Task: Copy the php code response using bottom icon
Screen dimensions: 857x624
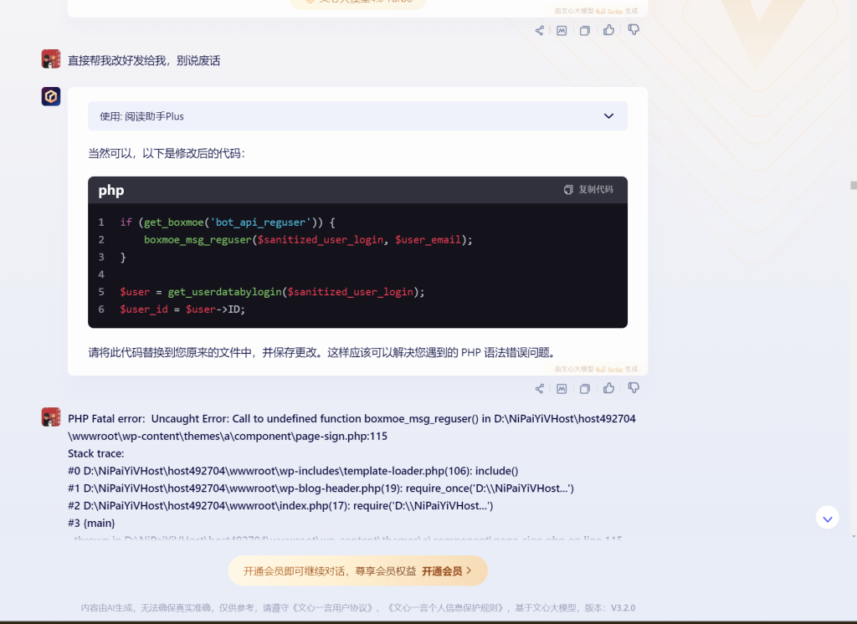Action: pyautogui.click(x=585, y=388)
